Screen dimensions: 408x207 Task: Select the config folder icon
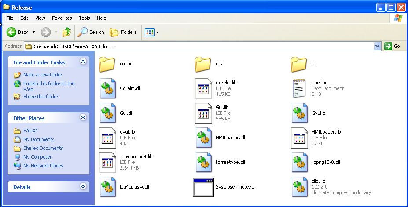[x=107, y=64]
